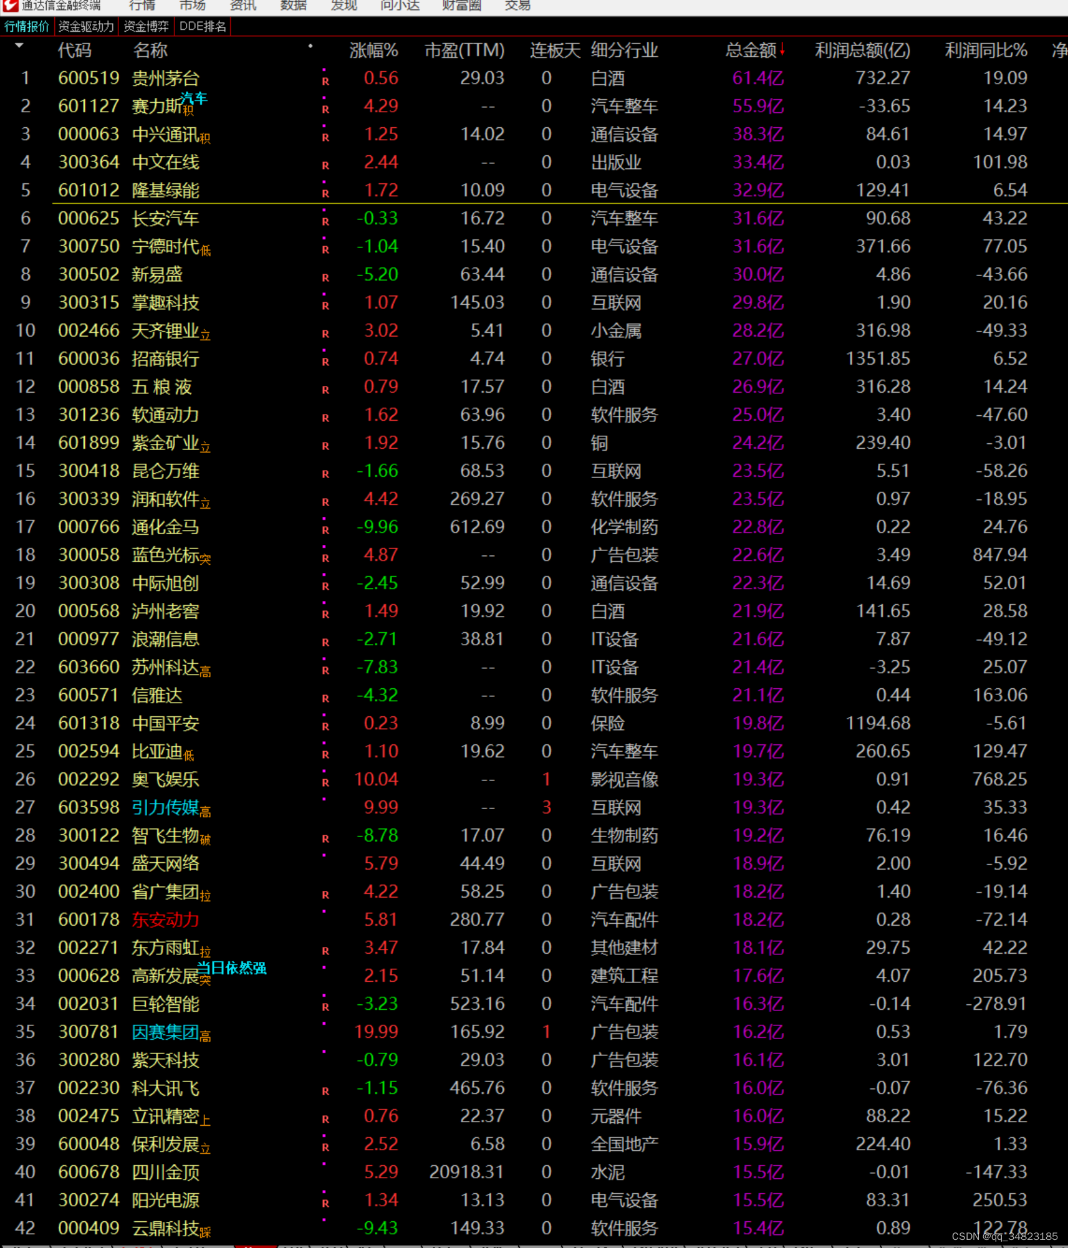1068x1248 pixels.
Task: Click 通化金马's -9.96 change value
Action: click(377, 527)
